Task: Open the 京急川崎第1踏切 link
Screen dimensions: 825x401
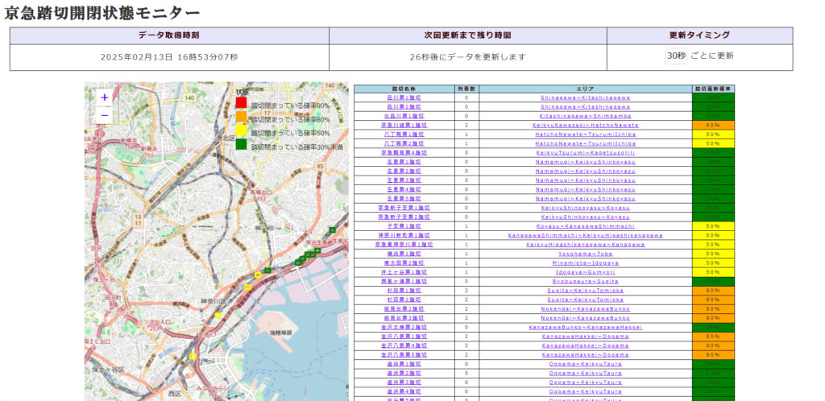Action: point(404,125)
